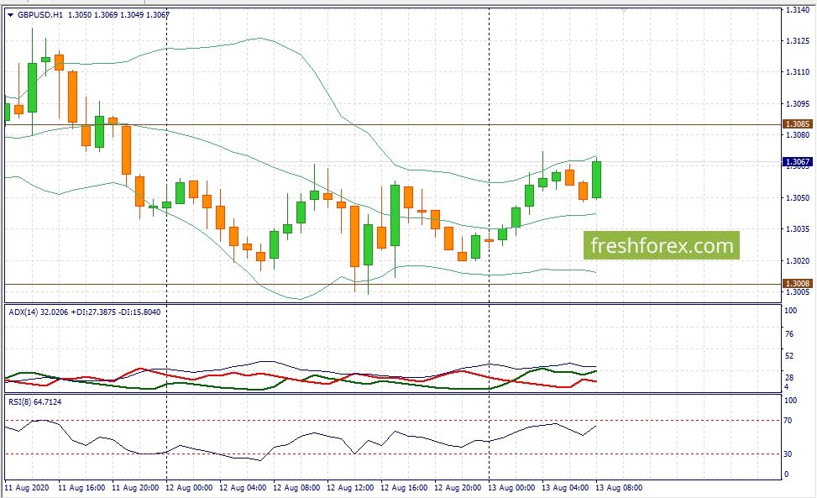The width and height of the screenshot is (817, 498).
Task: Select the 1.3008 support level price tag
Action: [798, 283]
